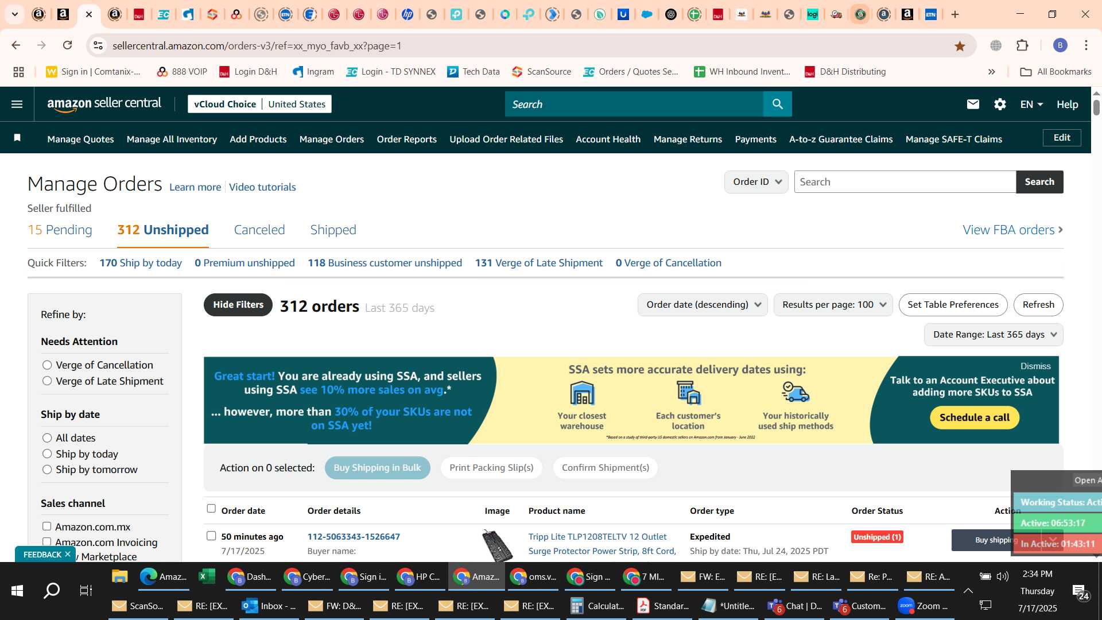Open the Tripp Lite product thumbnail image
The width and height of the screenshot is (1102, 620).
tap(497, 545)
